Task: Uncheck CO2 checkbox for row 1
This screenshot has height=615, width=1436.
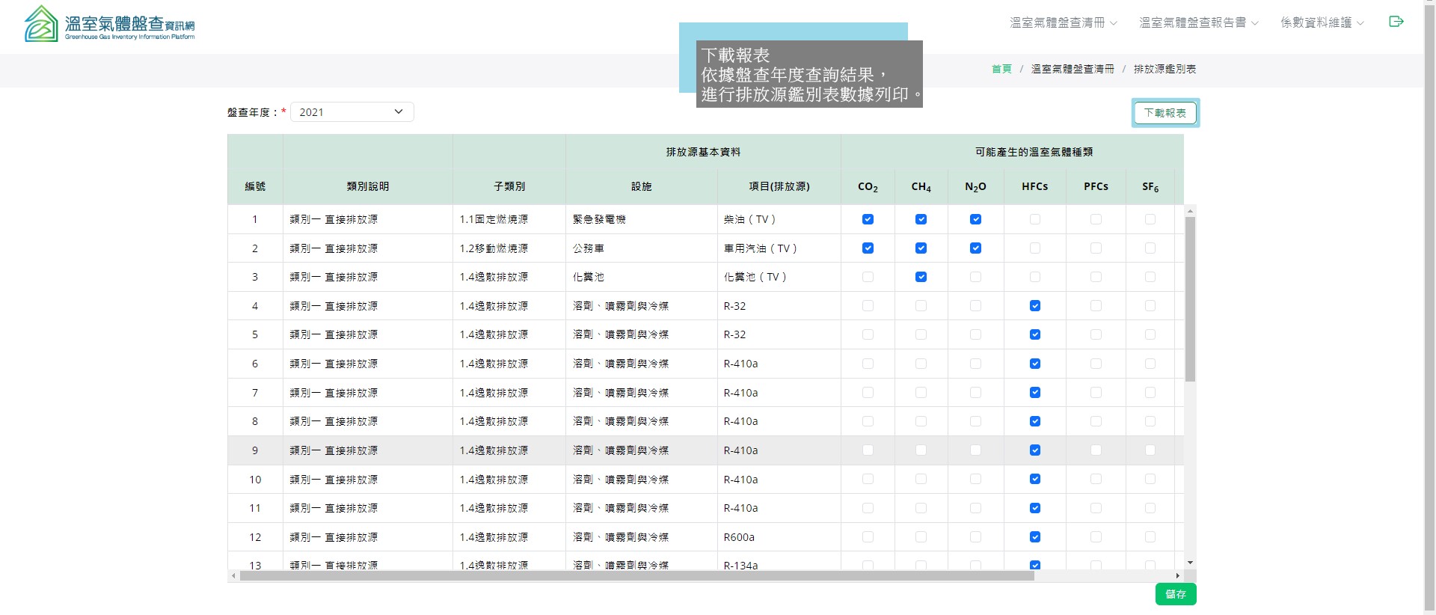Action: click(868, 219)
